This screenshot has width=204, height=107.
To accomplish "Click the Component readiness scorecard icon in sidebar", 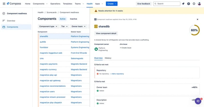I will [4, 13].
